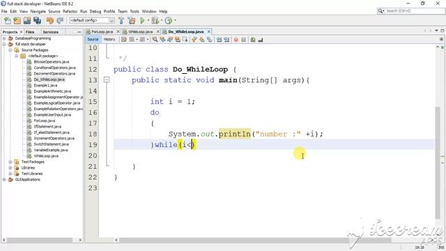Click line number 20 in the gutter

pyautogui.click(x=93, y=155)
